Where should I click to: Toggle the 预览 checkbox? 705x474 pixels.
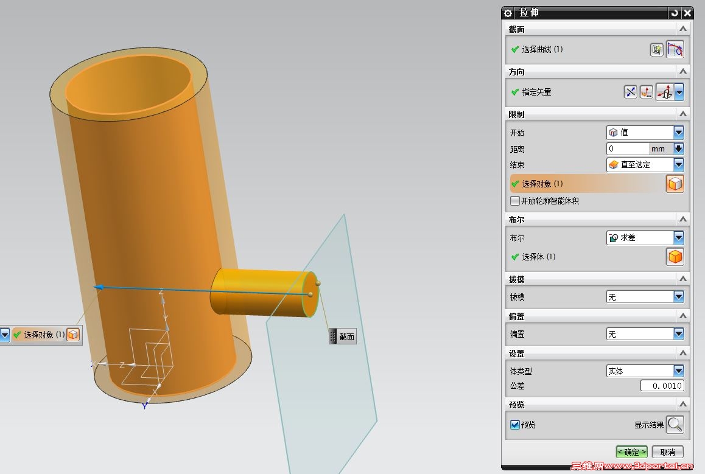click(515, 425)
